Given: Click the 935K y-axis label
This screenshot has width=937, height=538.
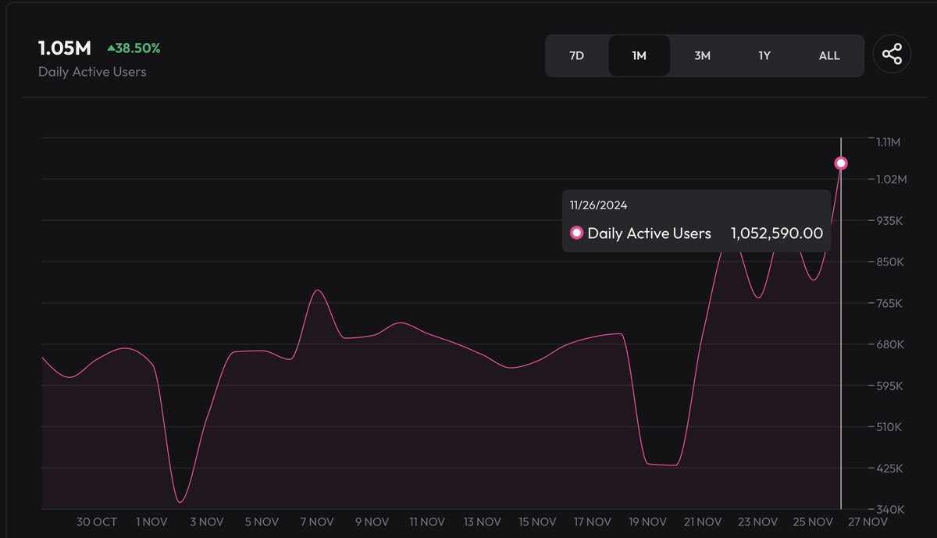Looking at the screenshot, I should point(890,221).
